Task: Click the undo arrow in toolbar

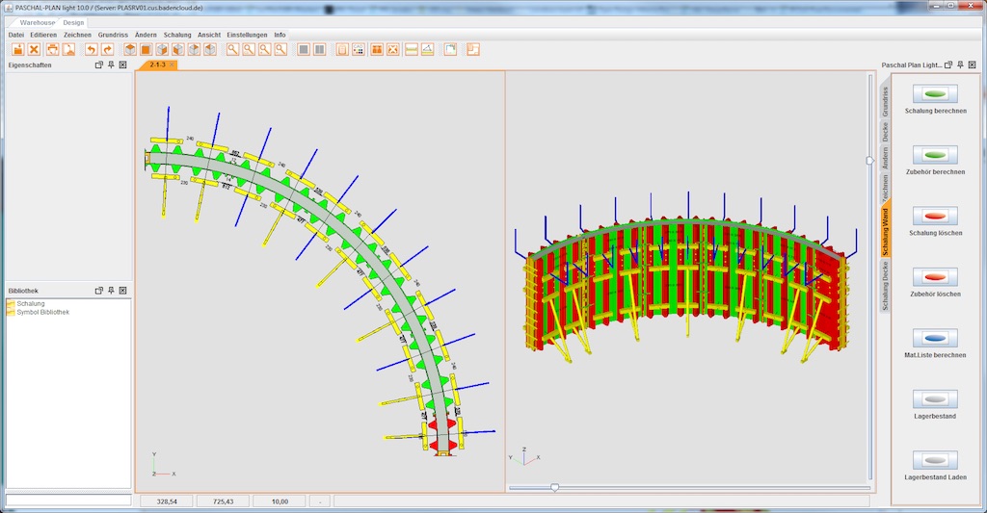Action: tap(92, 49)
